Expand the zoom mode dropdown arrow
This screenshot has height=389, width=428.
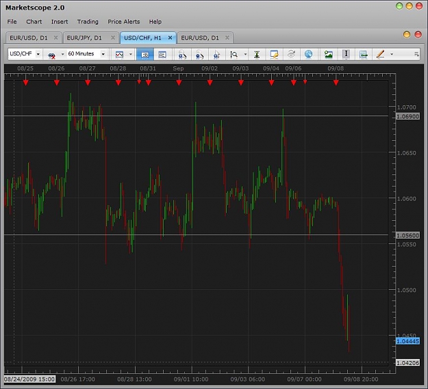tap(245, 54)
